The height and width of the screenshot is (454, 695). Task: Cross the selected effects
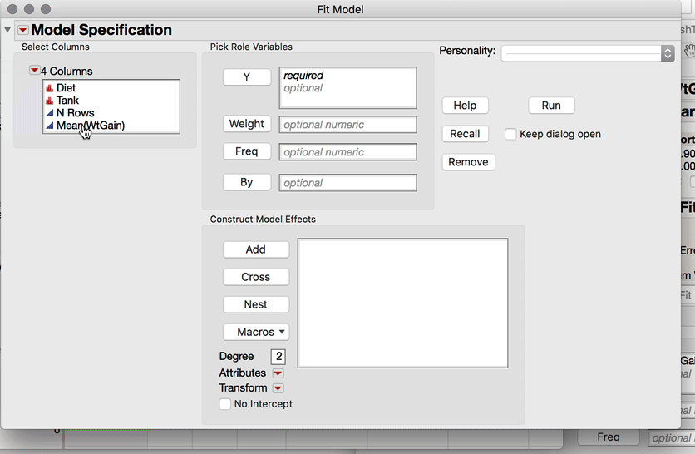[x=256, y=277]
